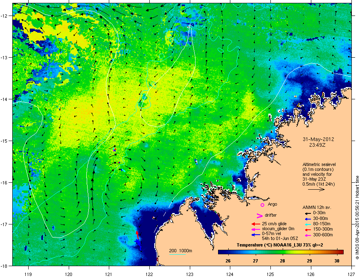The width and height of the screenshot is (360, 278).
Task: Click the 126 longitude axis label
Action: [311, 274]
